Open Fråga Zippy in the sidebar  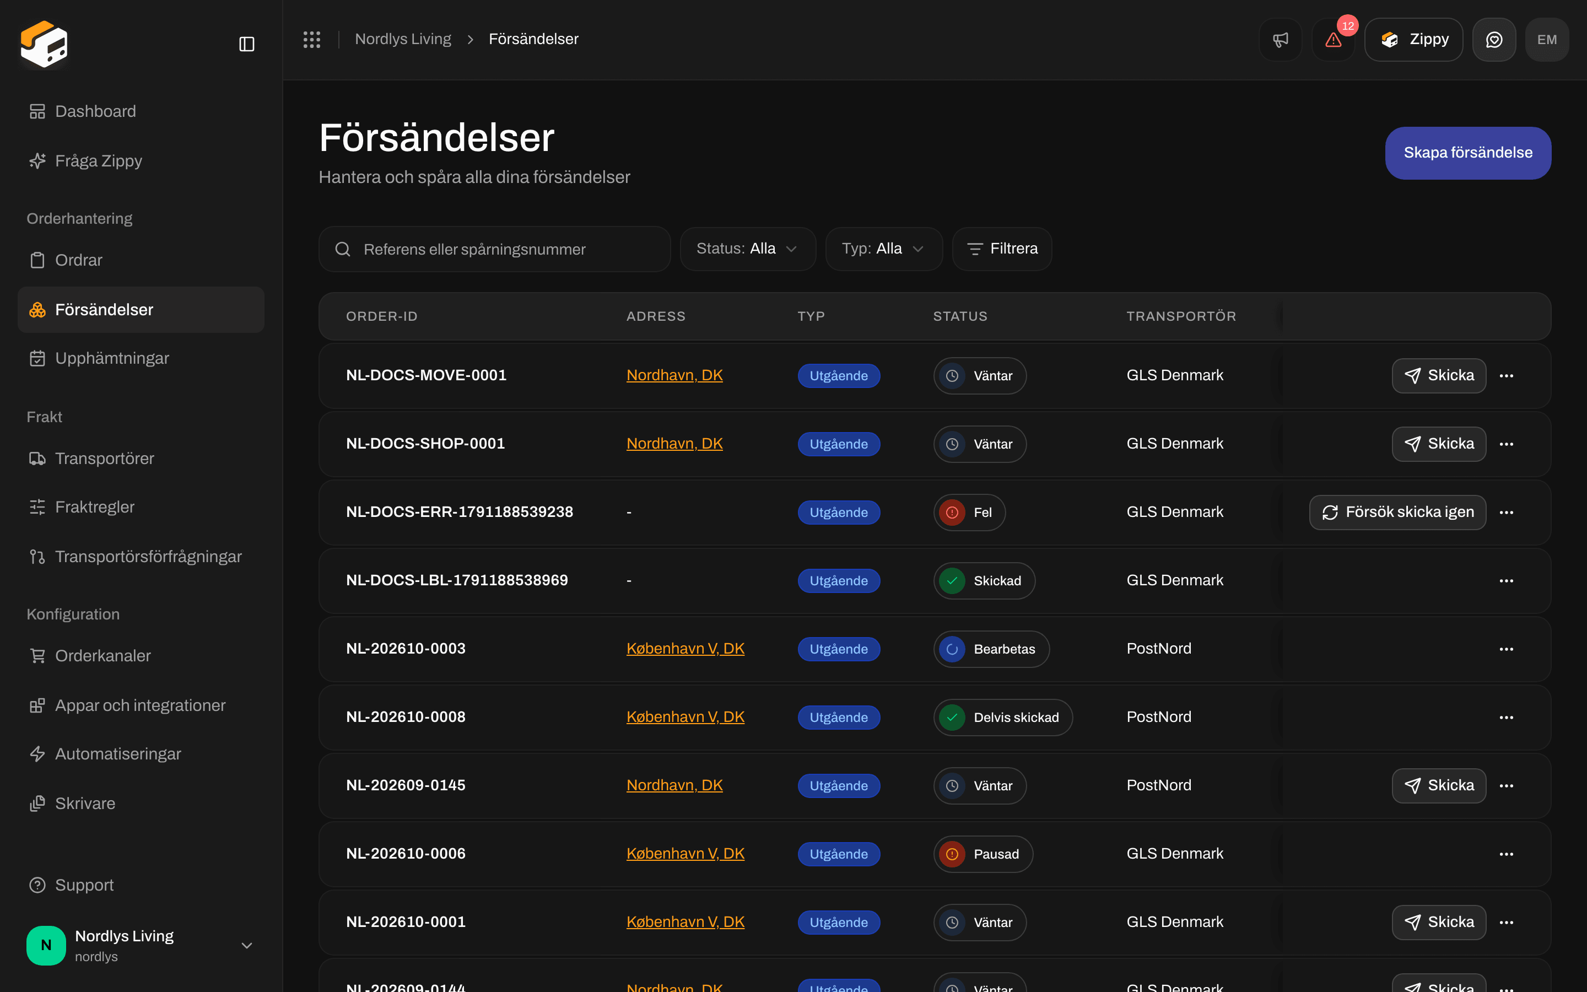[141, 161]
